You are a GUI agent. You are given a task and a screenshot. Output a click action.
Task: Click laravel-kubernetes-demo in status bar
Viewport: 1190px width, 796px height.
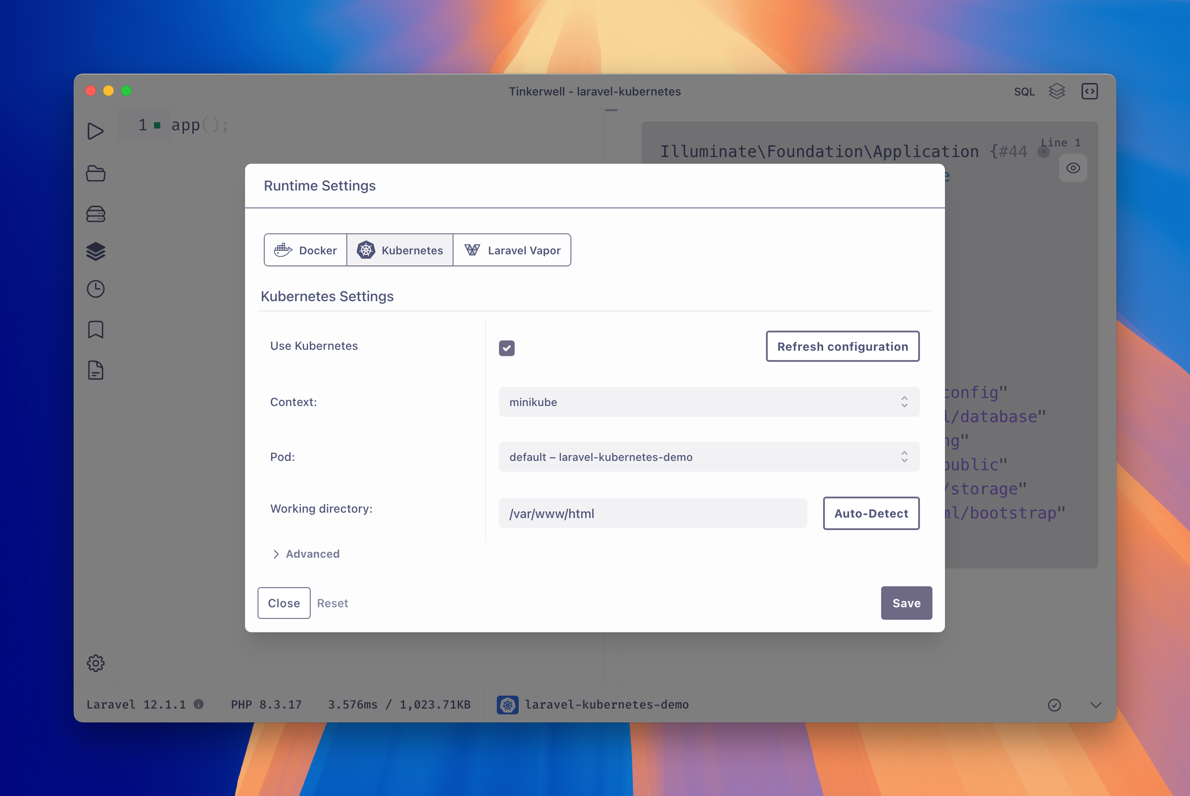pyautogui.click(x=607, y=705)
